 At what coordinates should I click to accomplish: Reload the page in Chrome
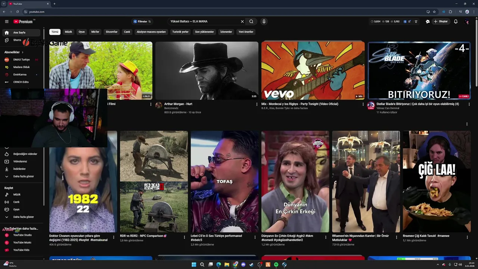pos(17,12)
